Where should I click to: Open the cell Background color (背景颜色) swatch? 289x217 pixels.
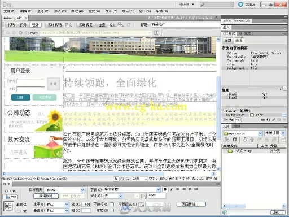click(142, 204)
